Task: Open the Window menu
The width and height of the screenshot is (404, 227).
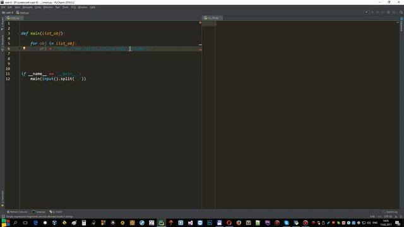Action: point(83,7)
